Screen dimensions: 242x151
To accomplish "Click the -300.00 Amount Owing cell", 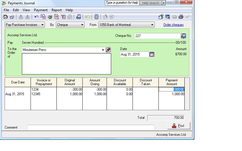I will (94, 89).
